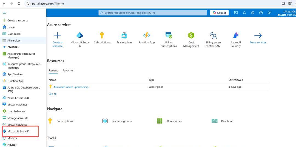Open Billing subscriptions service tile
This screenshot has height=147, width=296.
coord(169,40)
